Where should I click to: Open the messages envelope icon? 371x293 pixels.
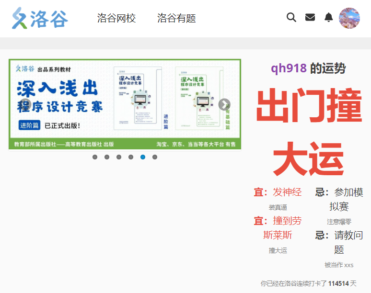[310, 17]
